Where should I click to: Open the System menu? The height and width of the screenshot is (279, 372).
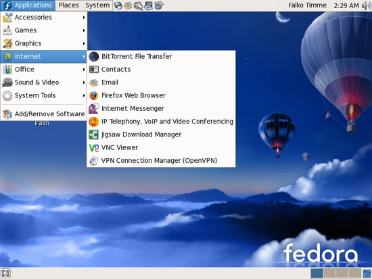tap(97, 5)
